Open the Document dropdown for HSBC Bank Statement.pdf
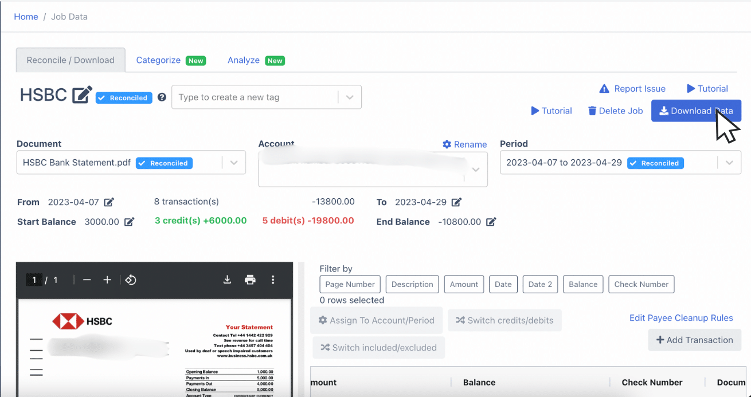 (131, 163)
